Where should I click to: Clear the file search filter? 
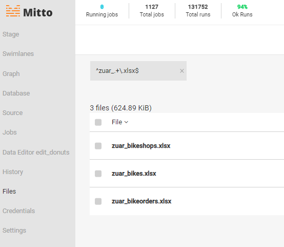(x=182, y=71)
